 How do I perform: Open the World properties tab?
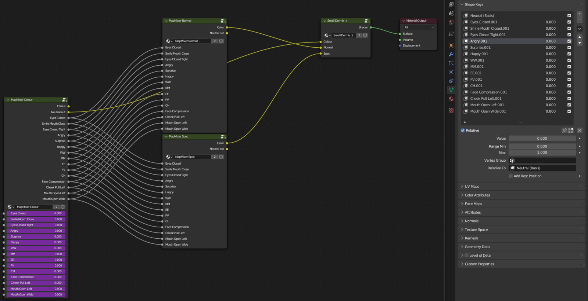[x=451, y=22]
